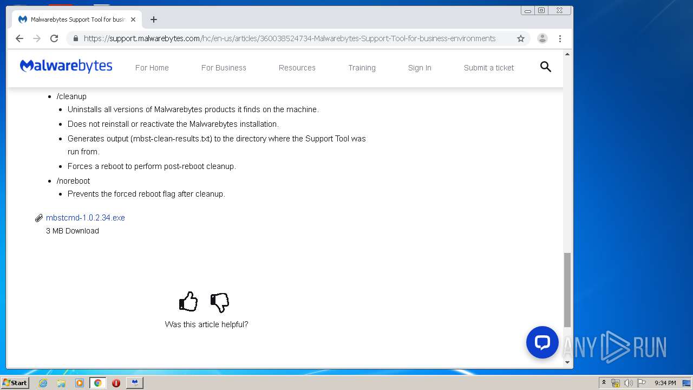
Task: Click the "3 MB Download" text
Action: pos(73,231)
